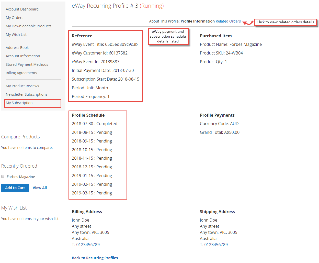
Task: Click the Add to Cart button
Action: click(x=15, y=188)
